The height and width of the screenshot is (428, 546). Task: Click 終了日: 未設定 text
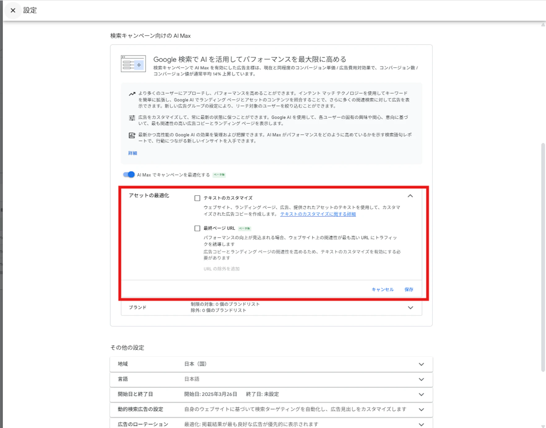[x=262, y=394]
